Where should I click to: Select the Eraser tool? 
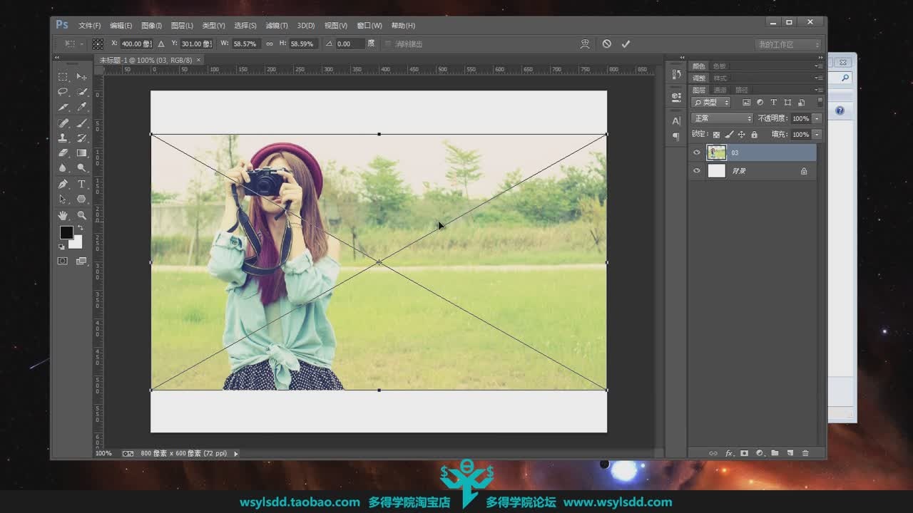point(63,153)
